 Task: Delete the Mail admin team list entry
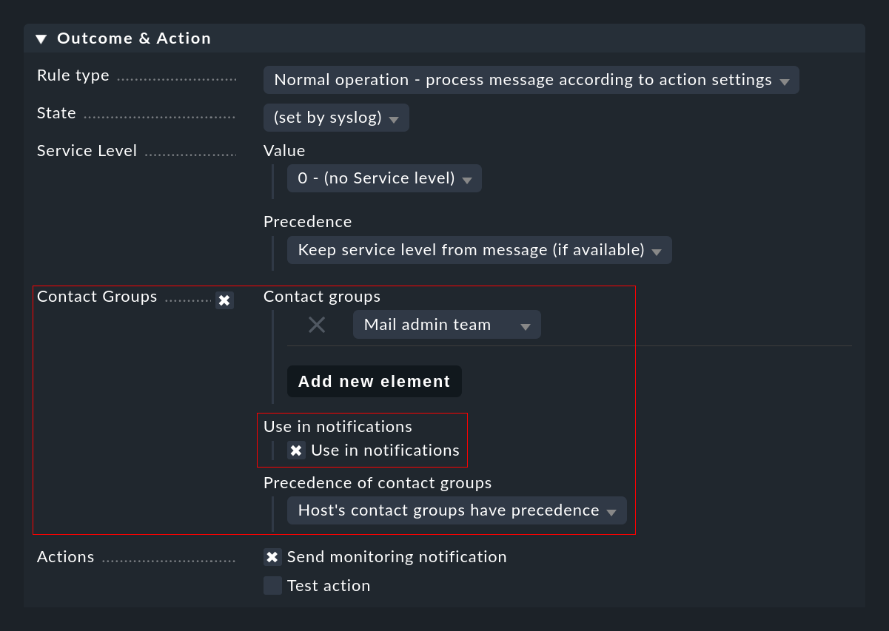[x=317, y=324]
